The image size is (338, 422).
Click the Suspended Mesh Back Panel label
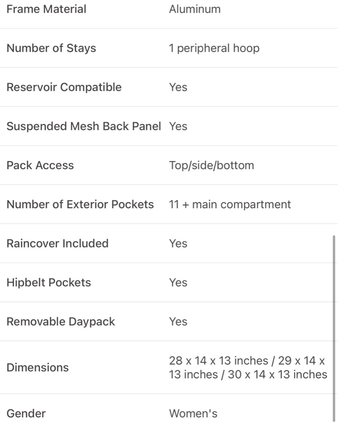pyautogui.click(x=84, y=126)
